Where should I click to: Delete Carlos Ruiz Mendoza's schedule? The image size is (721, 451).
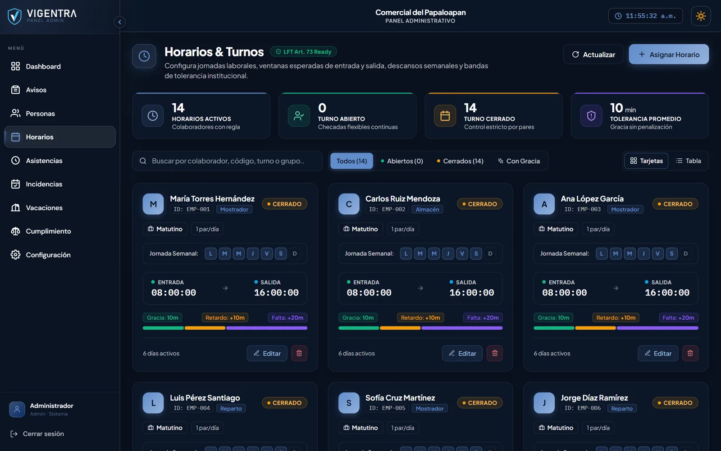pos(495,354)
